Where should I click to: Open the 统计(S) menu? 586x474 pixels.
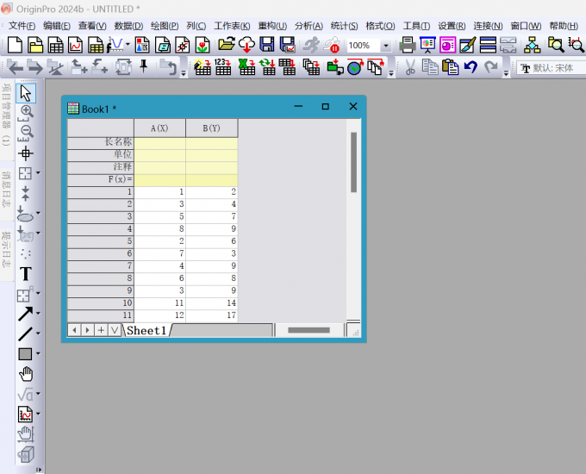[344, 26]
